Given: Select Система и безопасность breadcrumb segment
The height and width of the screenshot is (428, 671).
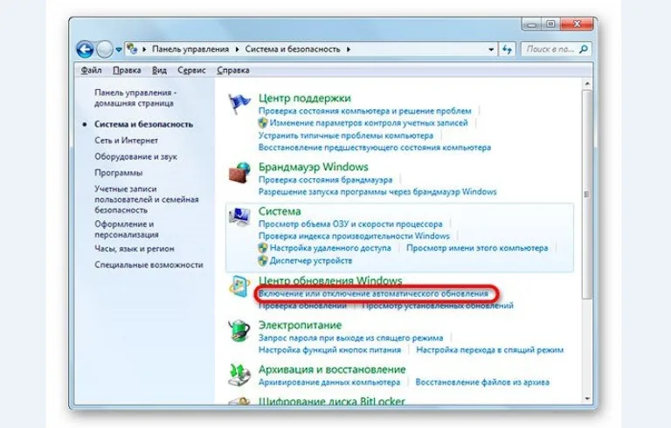Looking at the screenshot, I should tap(293, 49).
